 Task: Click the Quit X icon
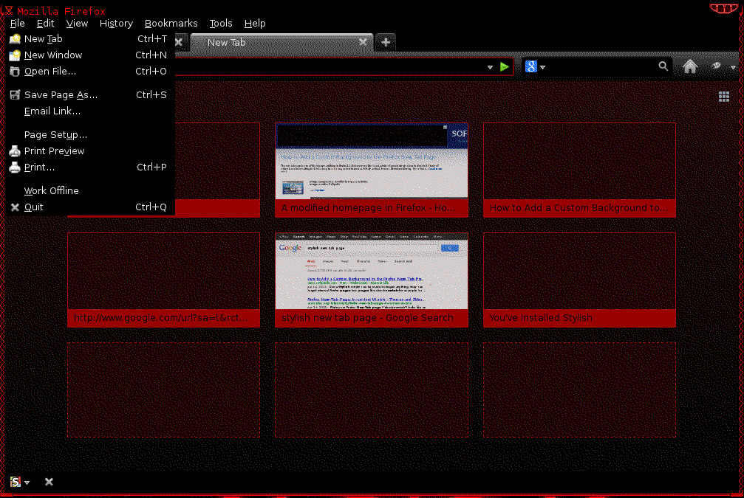[15, 207]
